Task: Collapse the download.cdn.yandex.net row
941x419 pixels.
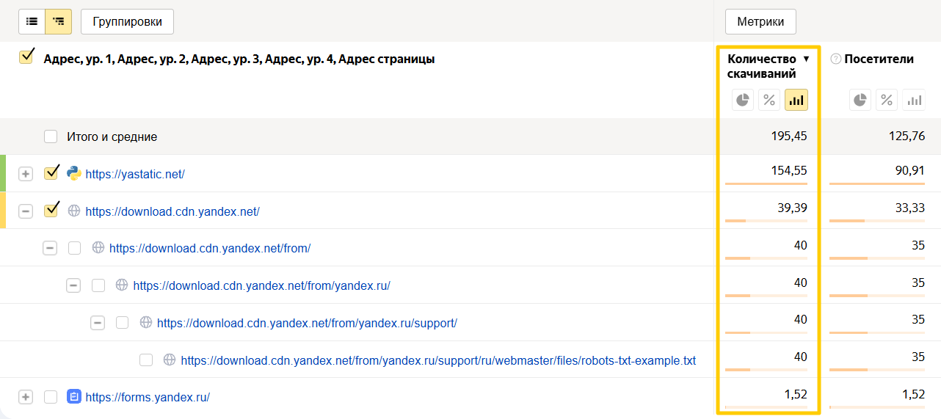Action: coord(26,211)
